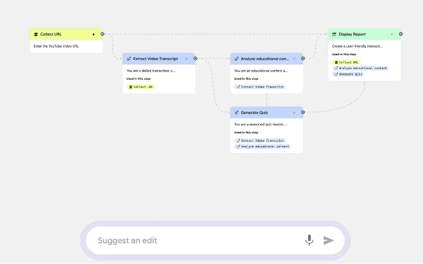Screen dimensions: 423x264
Task: Run the Collect URL node play arrow
Action: click(x=94, y=35)
